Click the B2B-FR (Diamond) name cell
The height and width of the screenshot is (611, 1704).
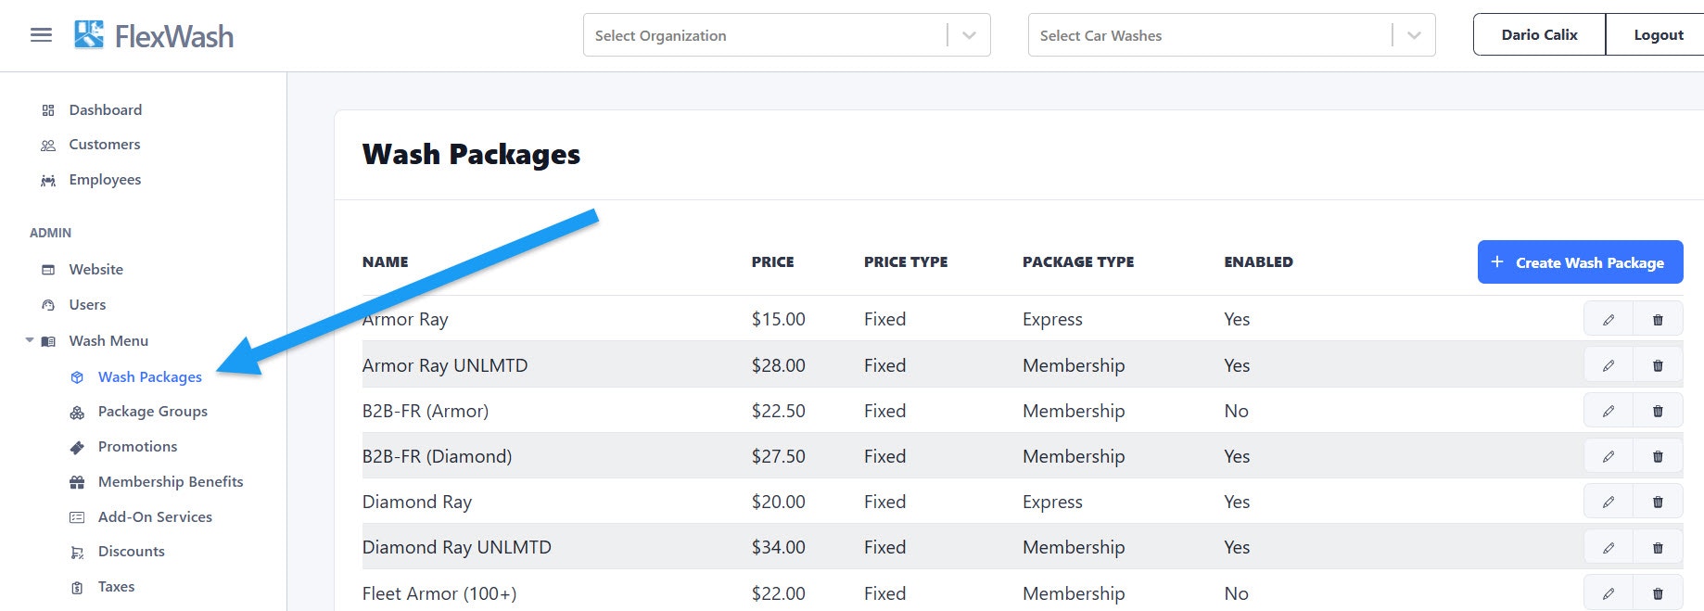tap(437, 456)
